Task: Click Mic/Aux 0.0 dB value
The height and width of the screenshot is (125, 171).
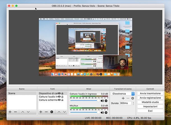Action: pos(104,105)
